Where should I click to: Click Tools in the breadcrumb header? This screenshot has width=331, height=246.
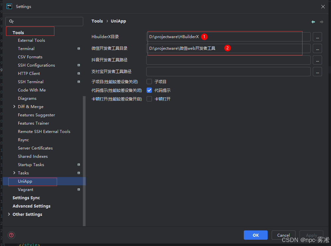coord(97,21)
